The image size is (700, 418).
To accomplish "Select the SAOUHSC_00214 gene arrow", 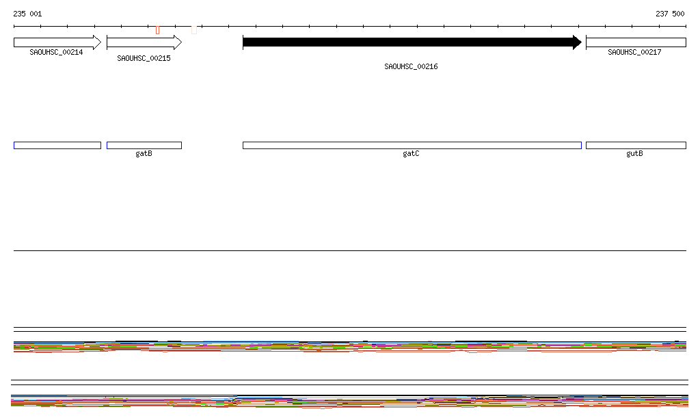I will click(x=57, y=42).
